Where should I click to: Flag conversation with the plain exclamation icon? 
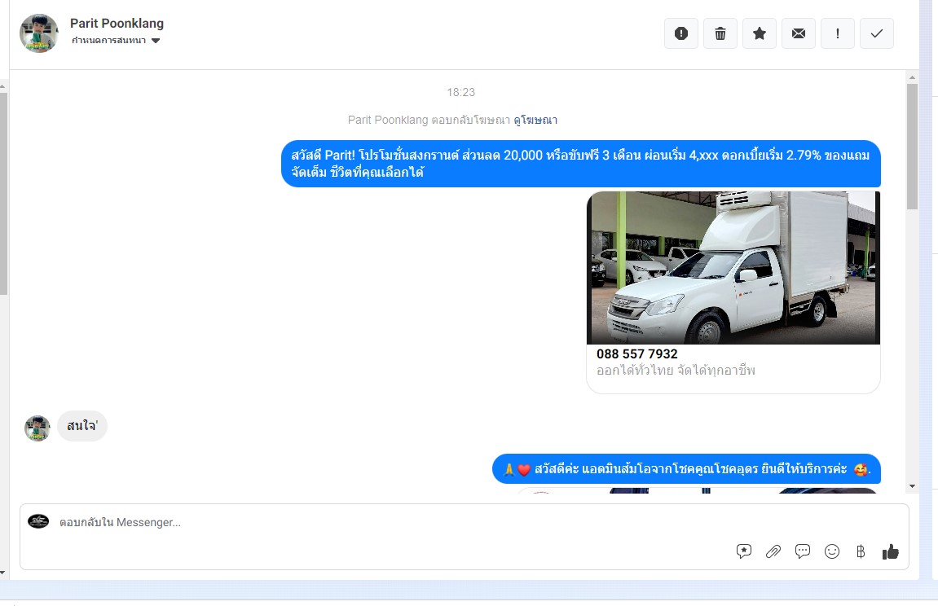tap(838, 33)
